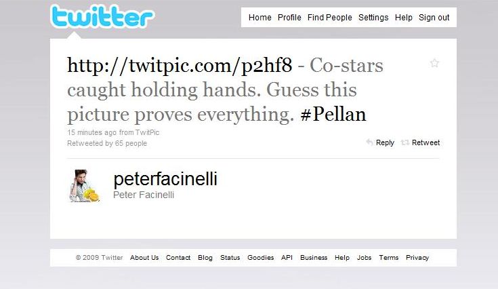Open Peter Facinelli's profile picture
The width and height of the screenshot is (498, 289).
[84, 186]
